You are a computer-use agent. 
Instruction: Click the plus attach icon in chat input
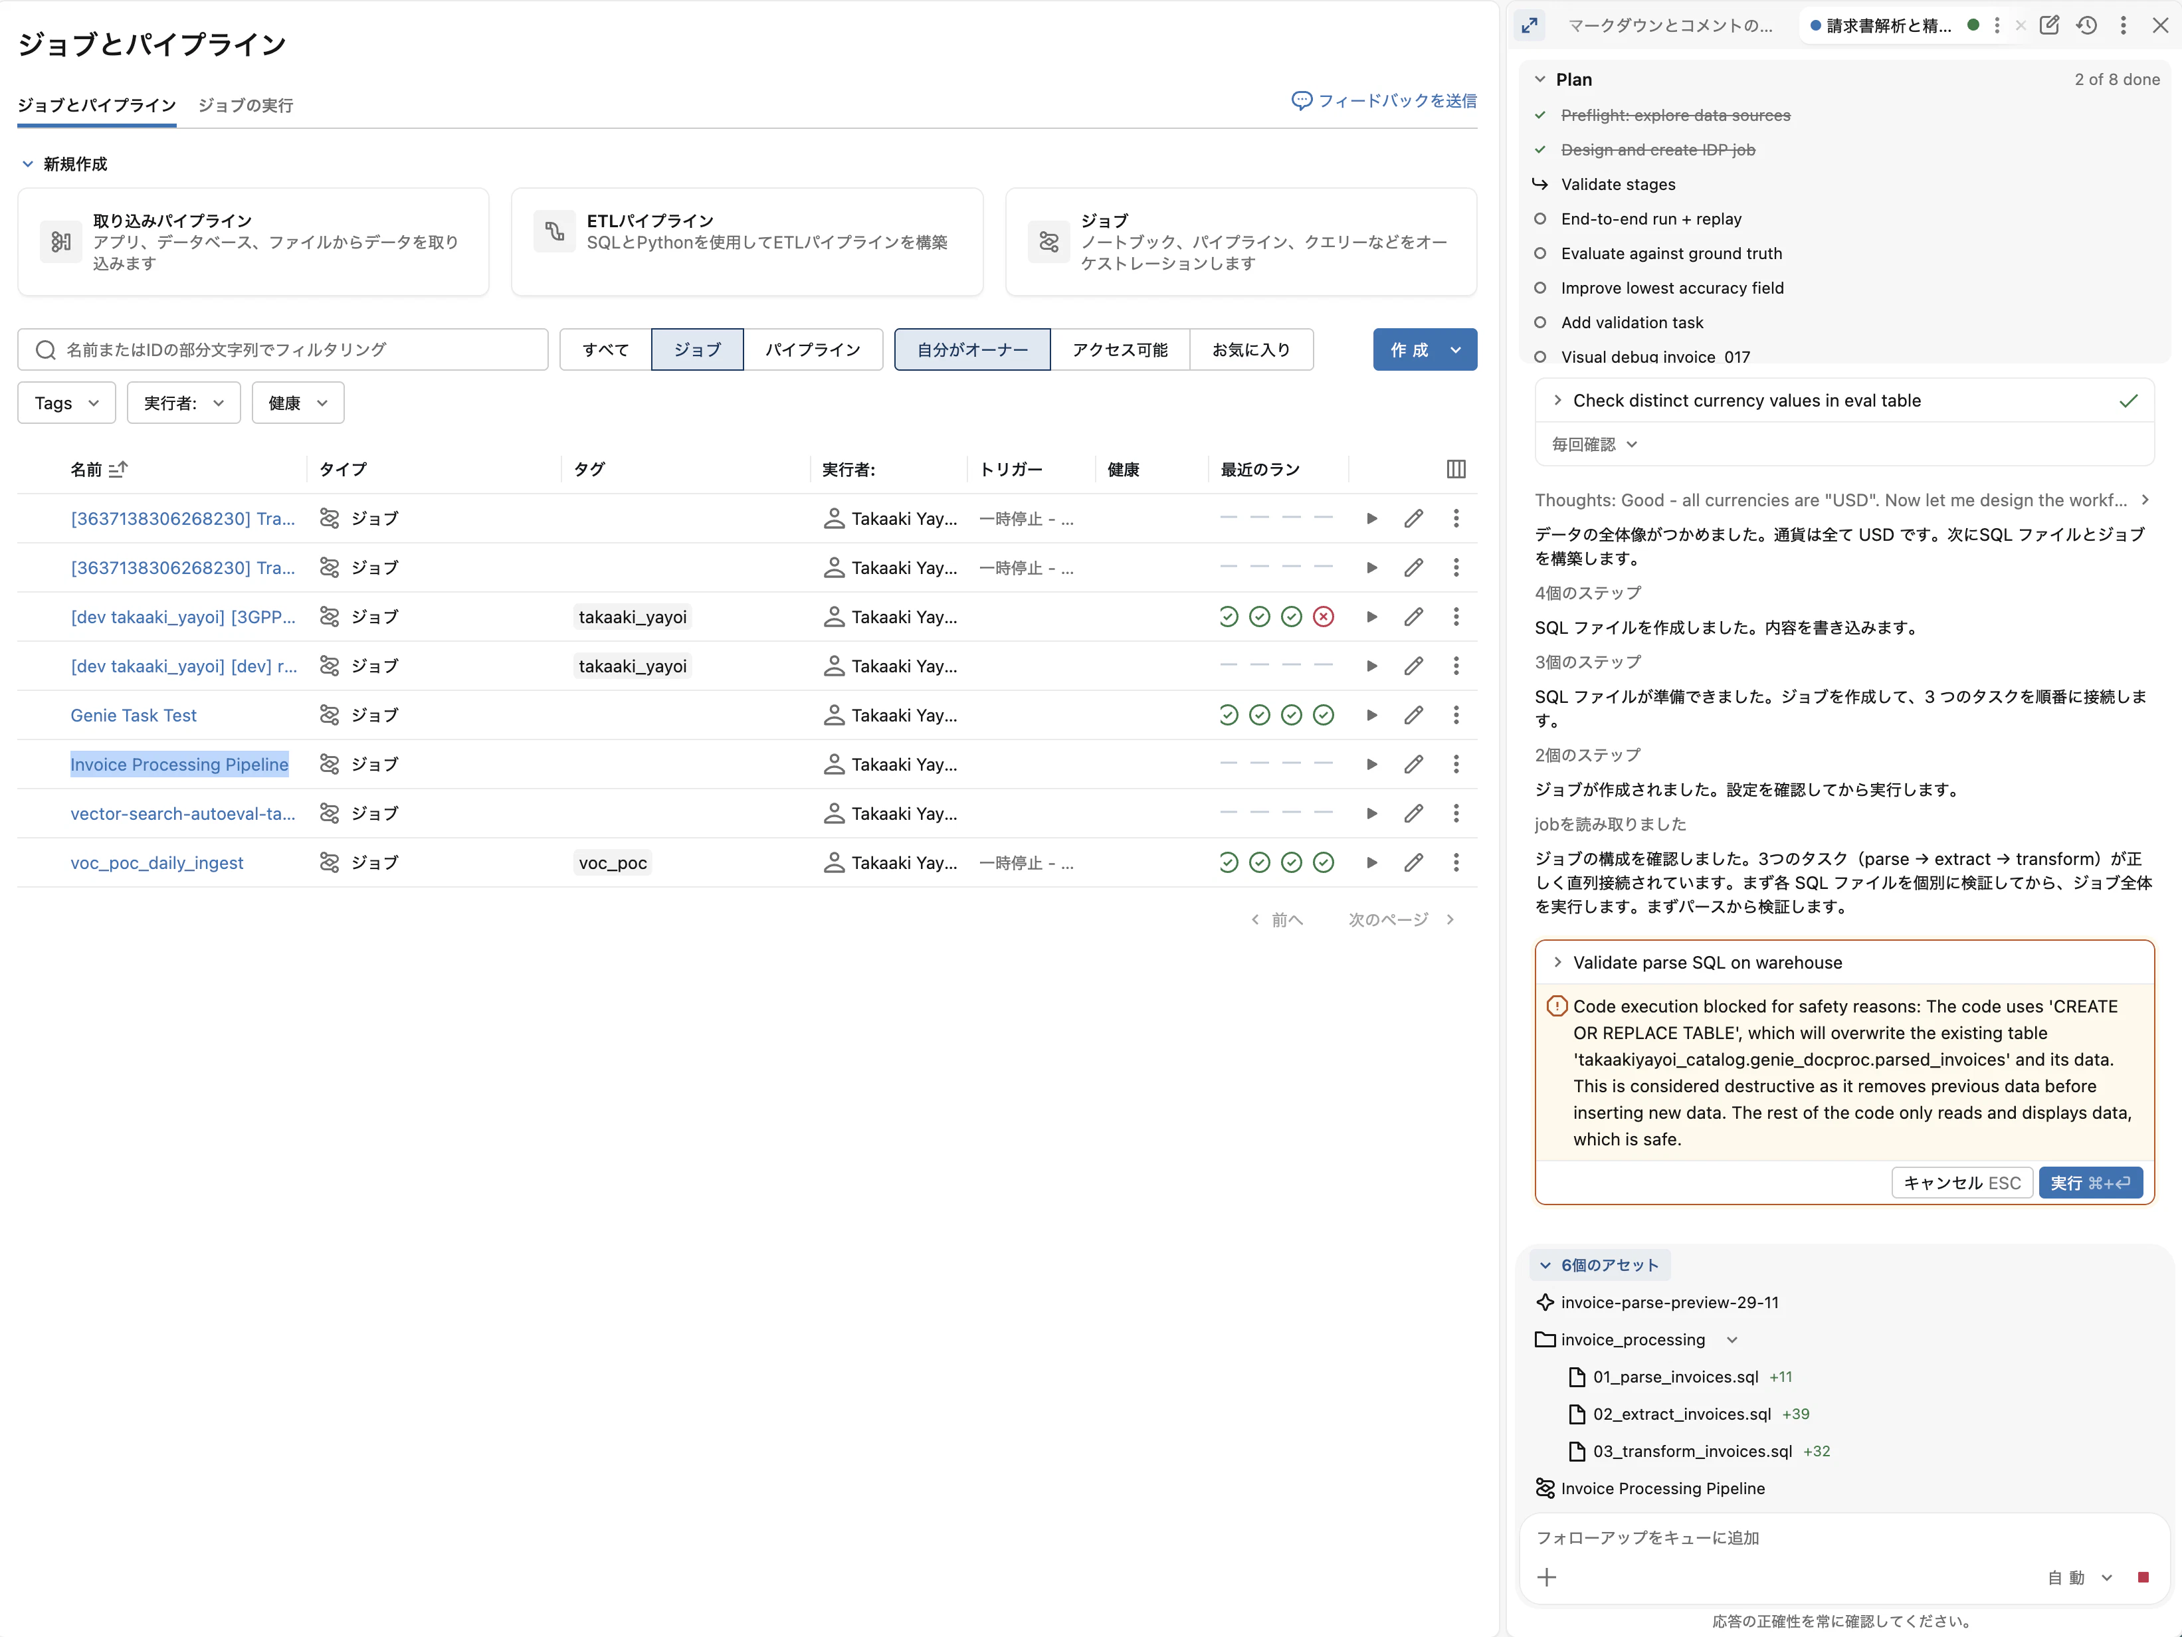pos(1547,1578)
